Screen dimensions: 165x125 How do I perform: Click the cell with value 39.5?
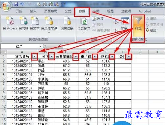pyautogui.click(x=88, y=70)
